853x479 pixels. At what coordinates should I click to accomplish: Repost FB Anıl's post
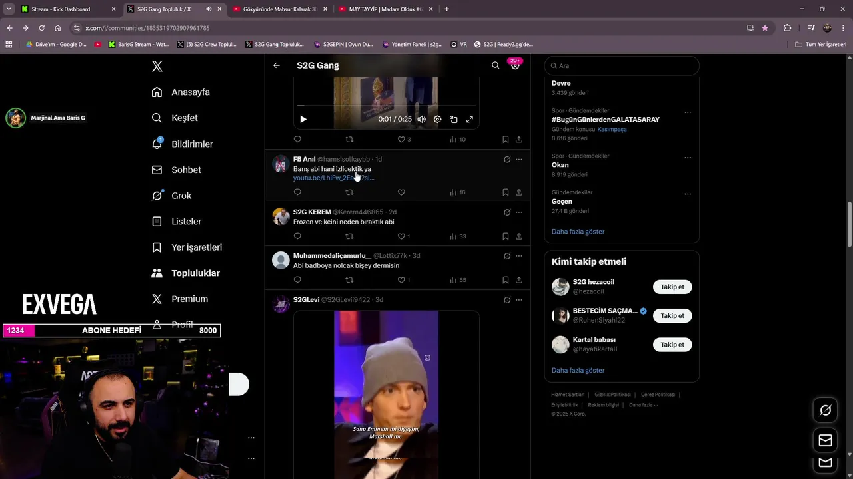click(349, 192)
